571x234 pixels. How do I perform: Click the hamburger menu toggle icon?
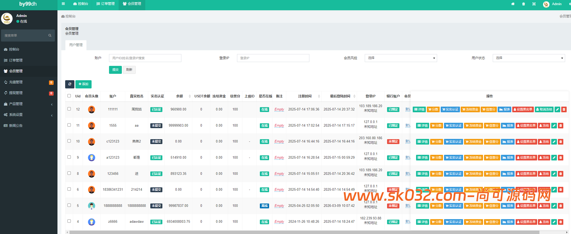[x=63, y=4]
